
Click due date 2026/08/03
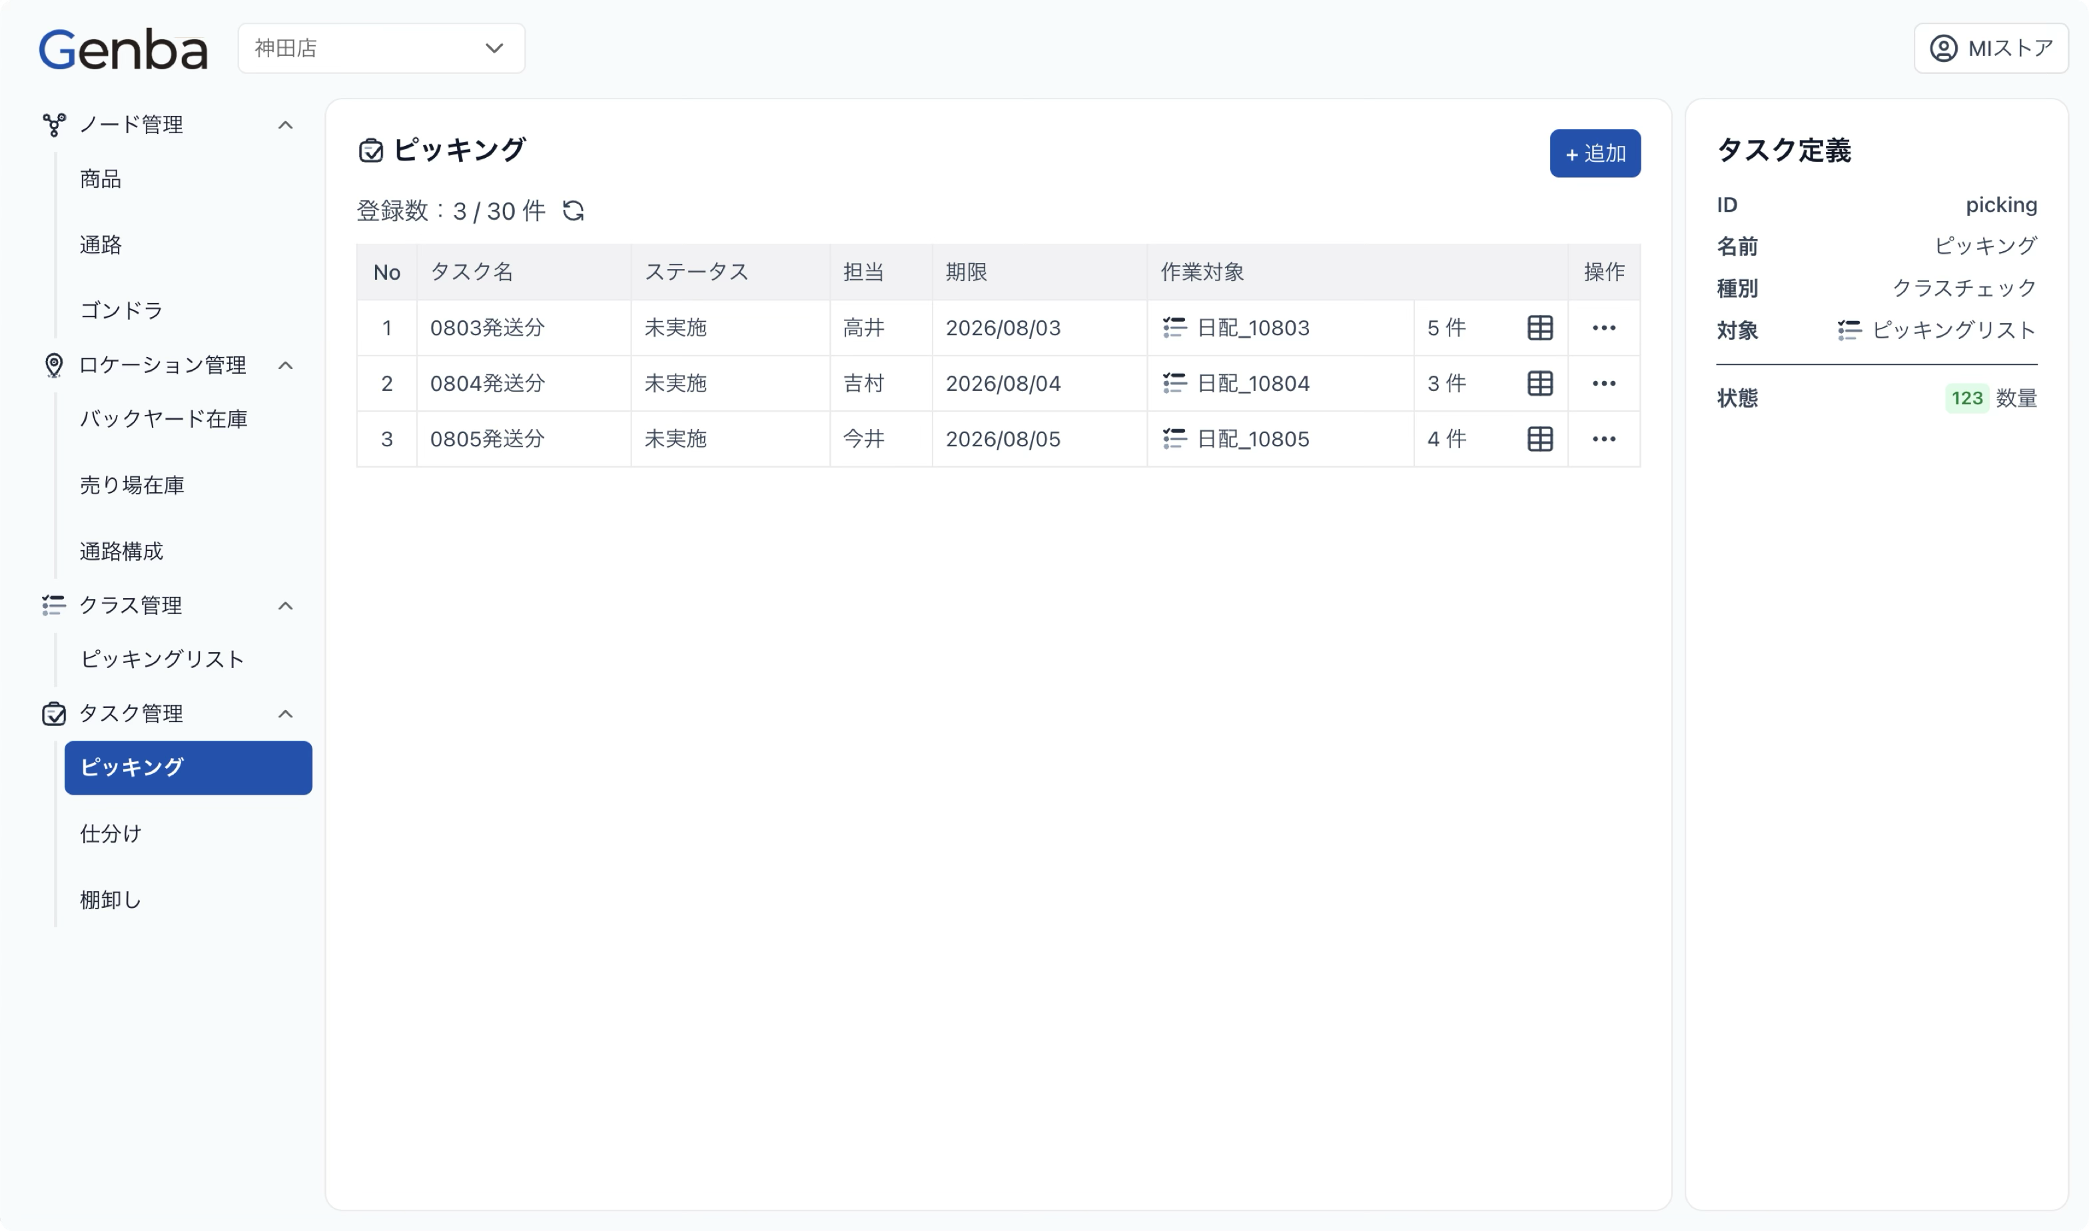point(1003,328)
